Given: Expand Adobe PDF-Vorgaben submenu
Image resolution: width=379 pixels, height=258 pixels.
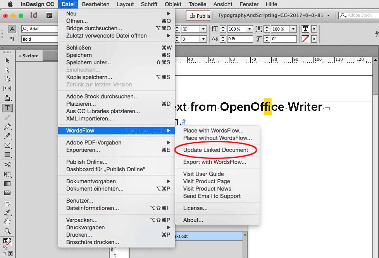Looking at the screenshot, I should coord(117,143).
